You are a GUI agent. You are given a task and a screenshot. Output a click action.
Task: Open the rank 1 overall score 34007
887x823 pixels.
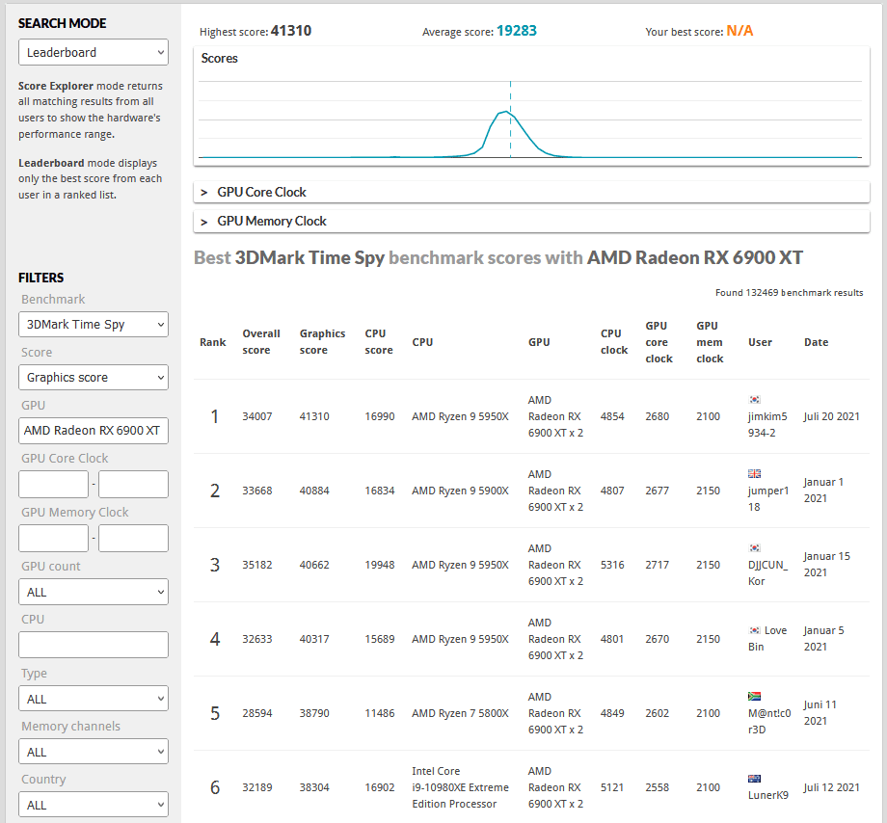point(257,416)
